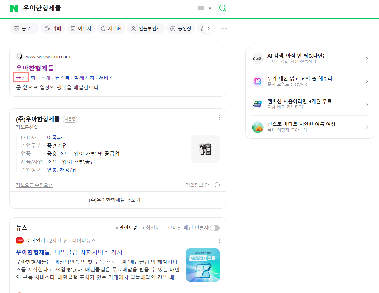Select the 인플루언서 tab
Viewport: 379px width, 293px height.
tap(146, 28)
